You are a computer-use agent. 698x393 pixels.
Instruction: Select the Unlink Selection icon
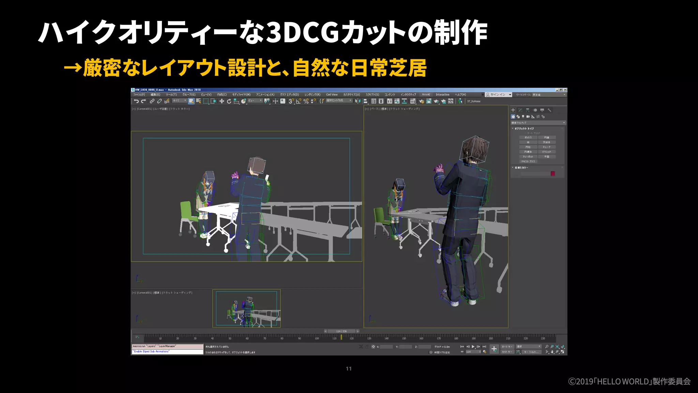160,101
